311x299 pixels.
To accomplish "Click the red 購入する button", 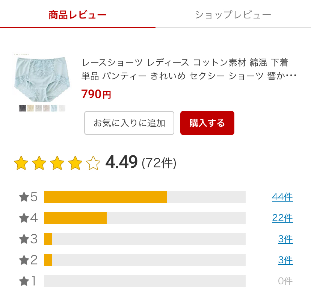I will pyautogui.click(x=207, y=123).
